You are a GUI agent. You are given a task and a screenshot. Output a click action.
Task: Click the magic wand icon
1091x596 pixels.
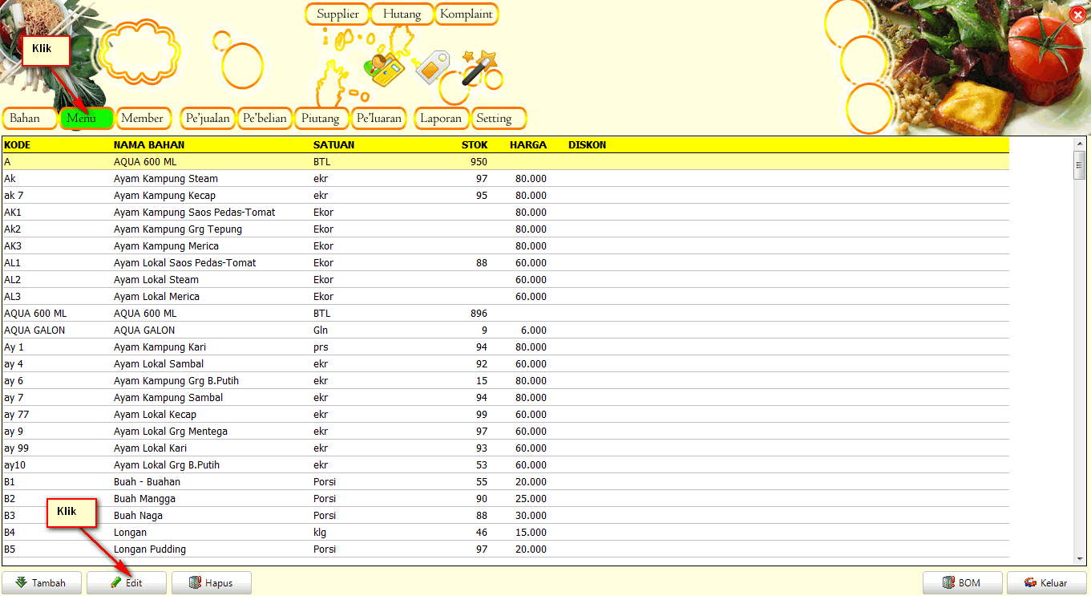click(x=480, y=68)
